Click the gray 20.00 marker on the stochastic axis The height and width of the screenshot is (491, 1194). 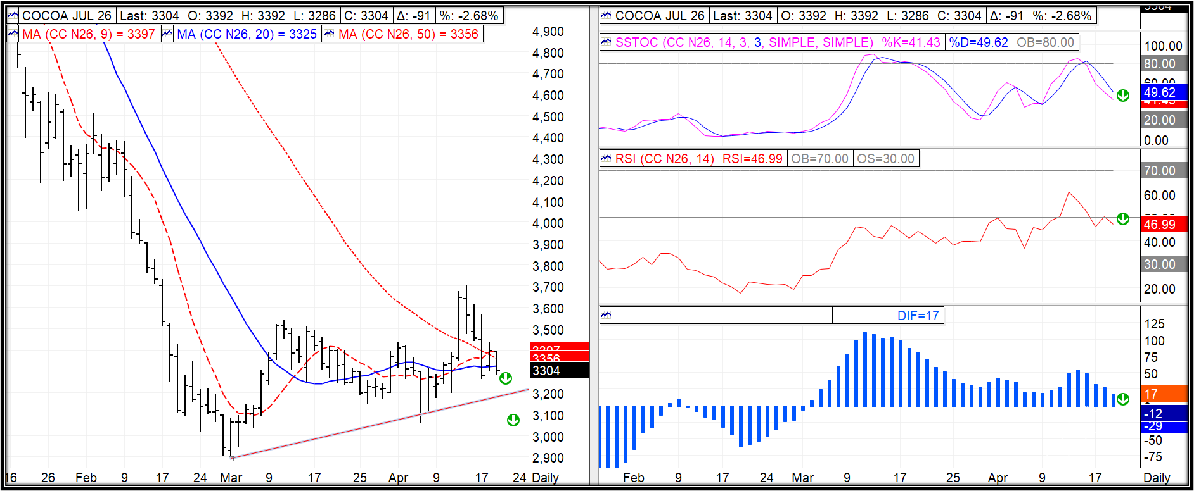pos(1165,120)
